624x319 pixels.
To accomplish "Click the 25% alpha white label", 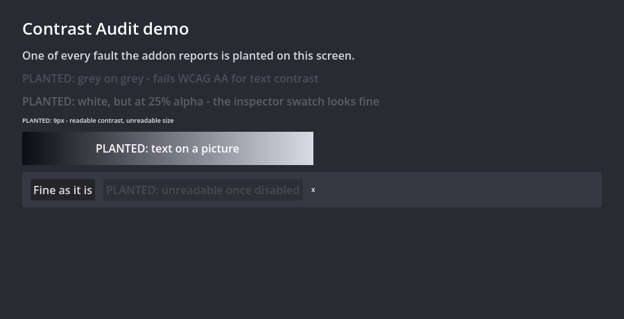I will click(x=200, y=101).
